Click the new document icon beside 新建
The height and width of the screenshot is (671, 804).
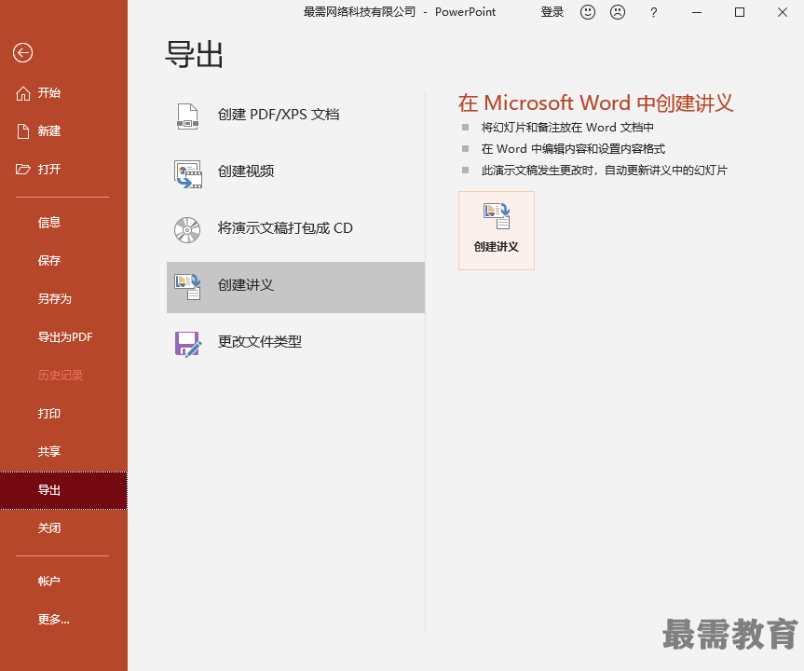coord(23,131)
